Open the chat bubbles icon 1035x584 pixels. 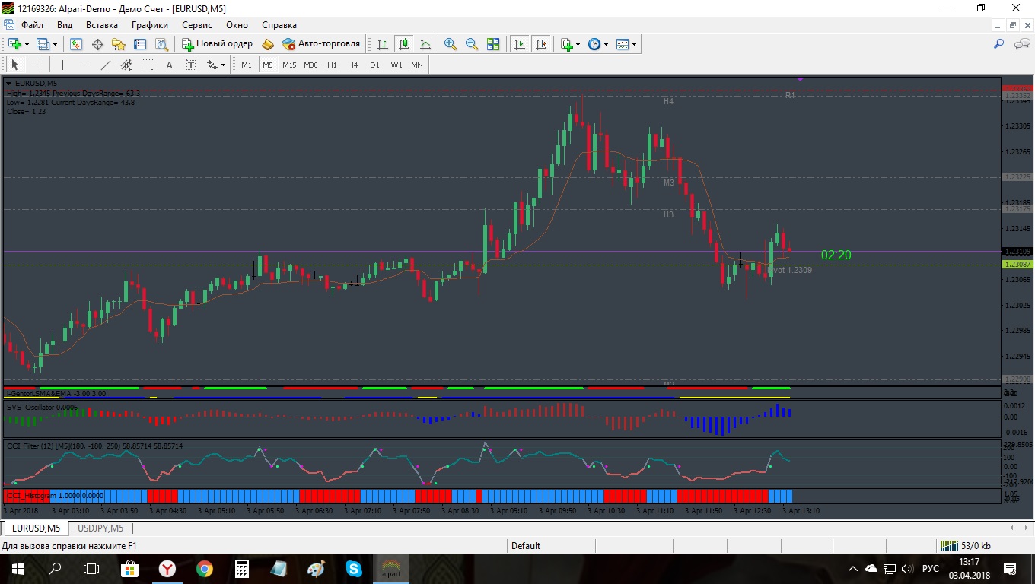pyautogui.click(x=1021, y=44)
